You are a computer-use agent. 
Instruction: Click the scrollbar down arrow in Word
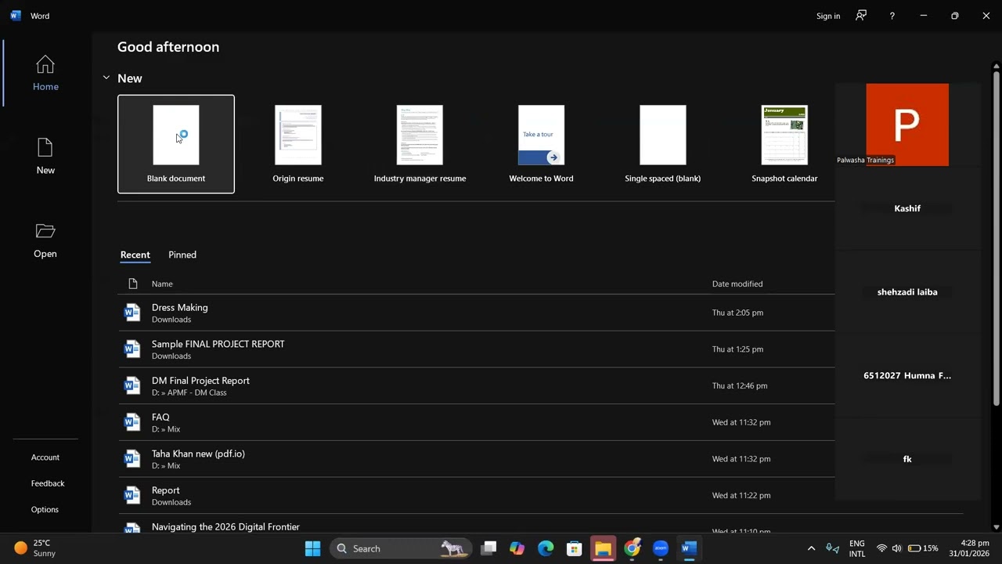[x=997, y=527]
